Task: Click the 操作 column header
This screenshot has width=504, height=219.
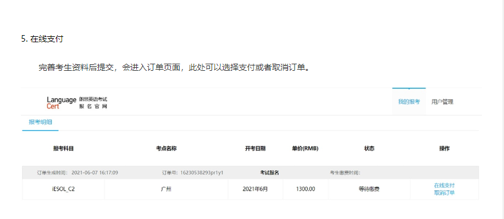Action: [x=444, y=149]
